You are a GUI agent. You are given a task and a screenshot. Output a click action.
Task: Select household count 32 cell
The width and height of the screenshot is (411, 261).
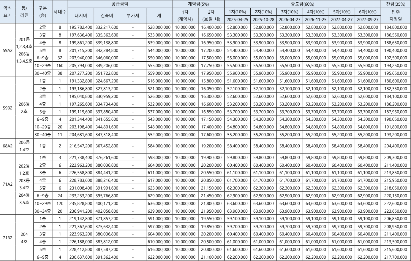coord(60,58)
